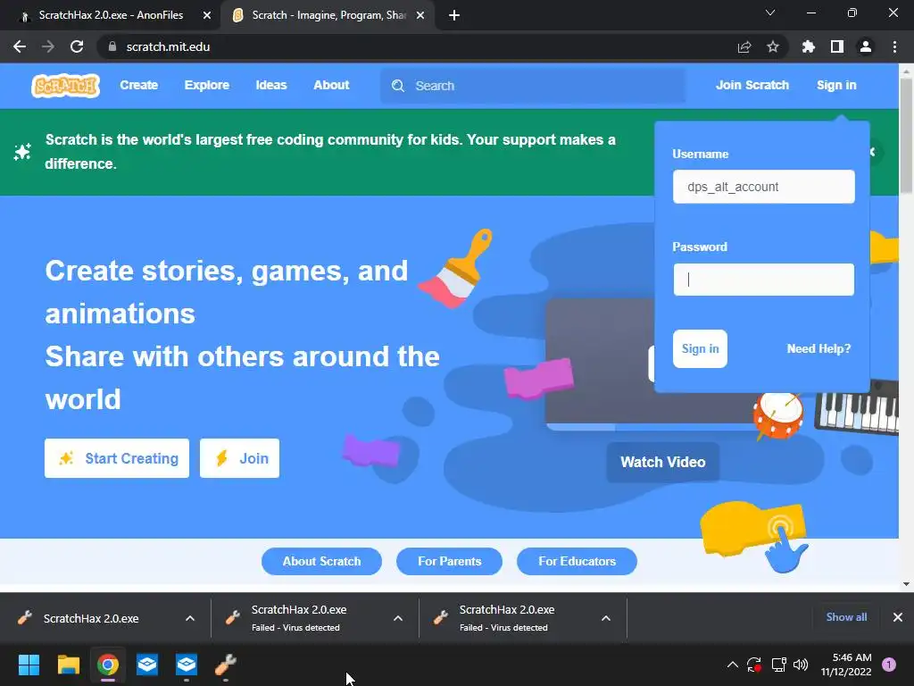Go back in browser history
This screenshot has height=686, width=914.
coord(20,46)
